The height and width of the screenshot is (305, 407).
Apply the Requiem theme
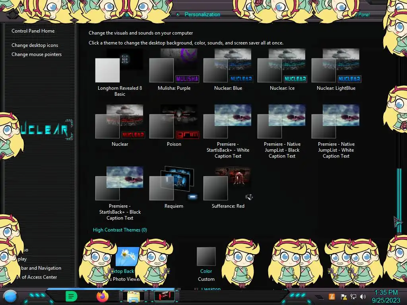pos(174,188)
